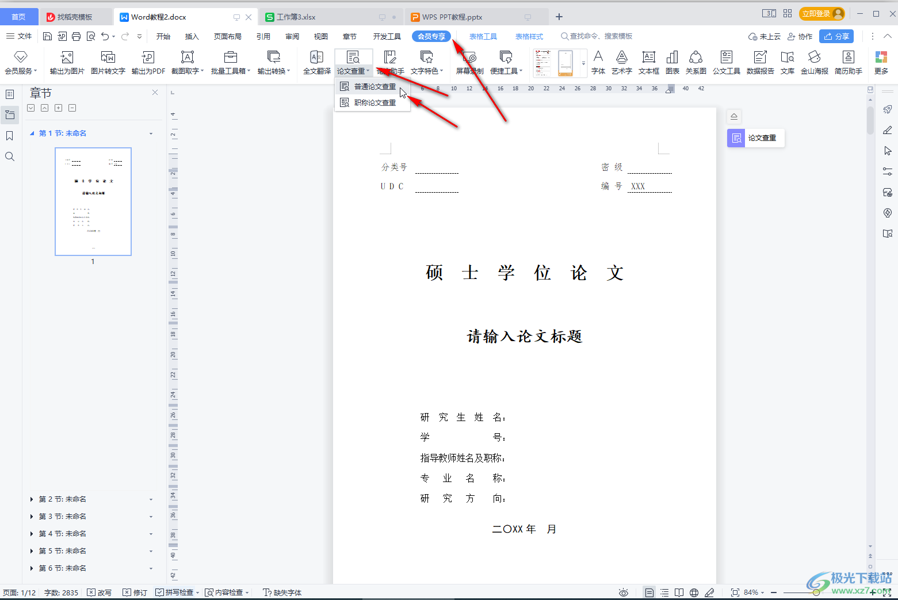Click the 缺失字体 missing fonts status item

[282, 593]
